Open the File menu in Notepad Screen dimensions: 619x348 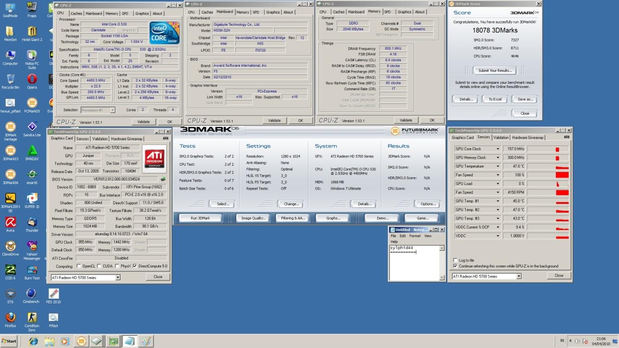click(393, 236)
